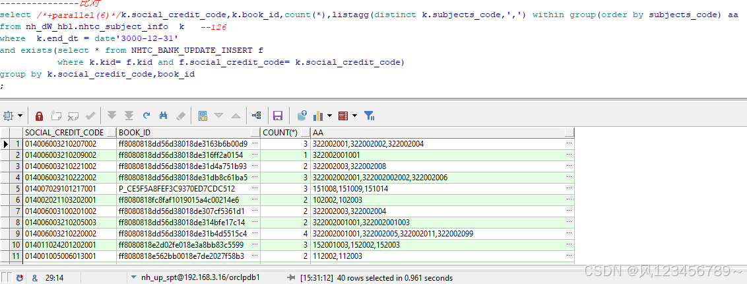Open the ellipsis button after AA value 151008,151009,151014

click(x=569, y=189)
